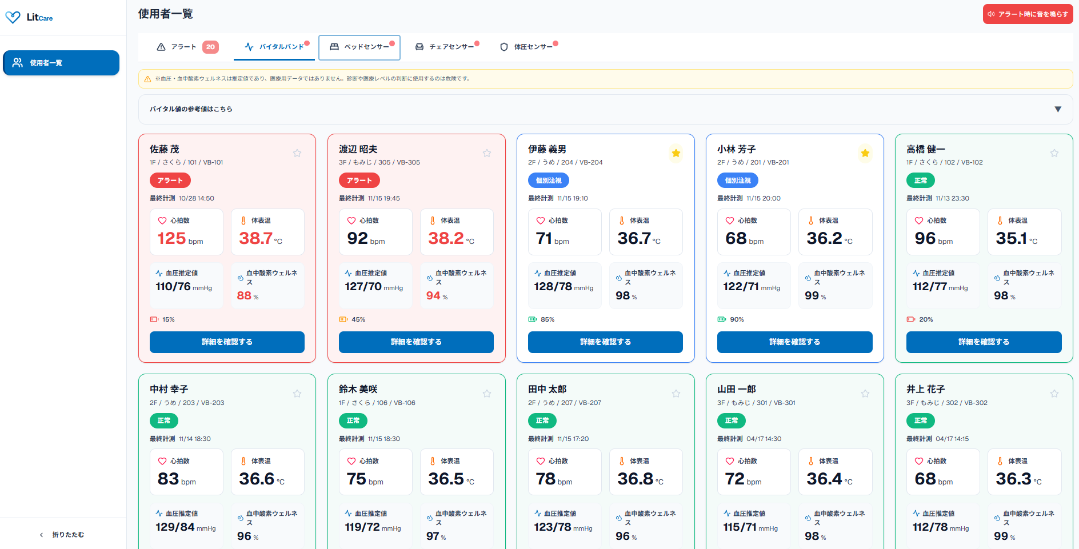Image resolution: width=1079 pixels, height=549 pixels.
Task: Click the battery icon showing 90%
Action: click(x=722, y=319)
